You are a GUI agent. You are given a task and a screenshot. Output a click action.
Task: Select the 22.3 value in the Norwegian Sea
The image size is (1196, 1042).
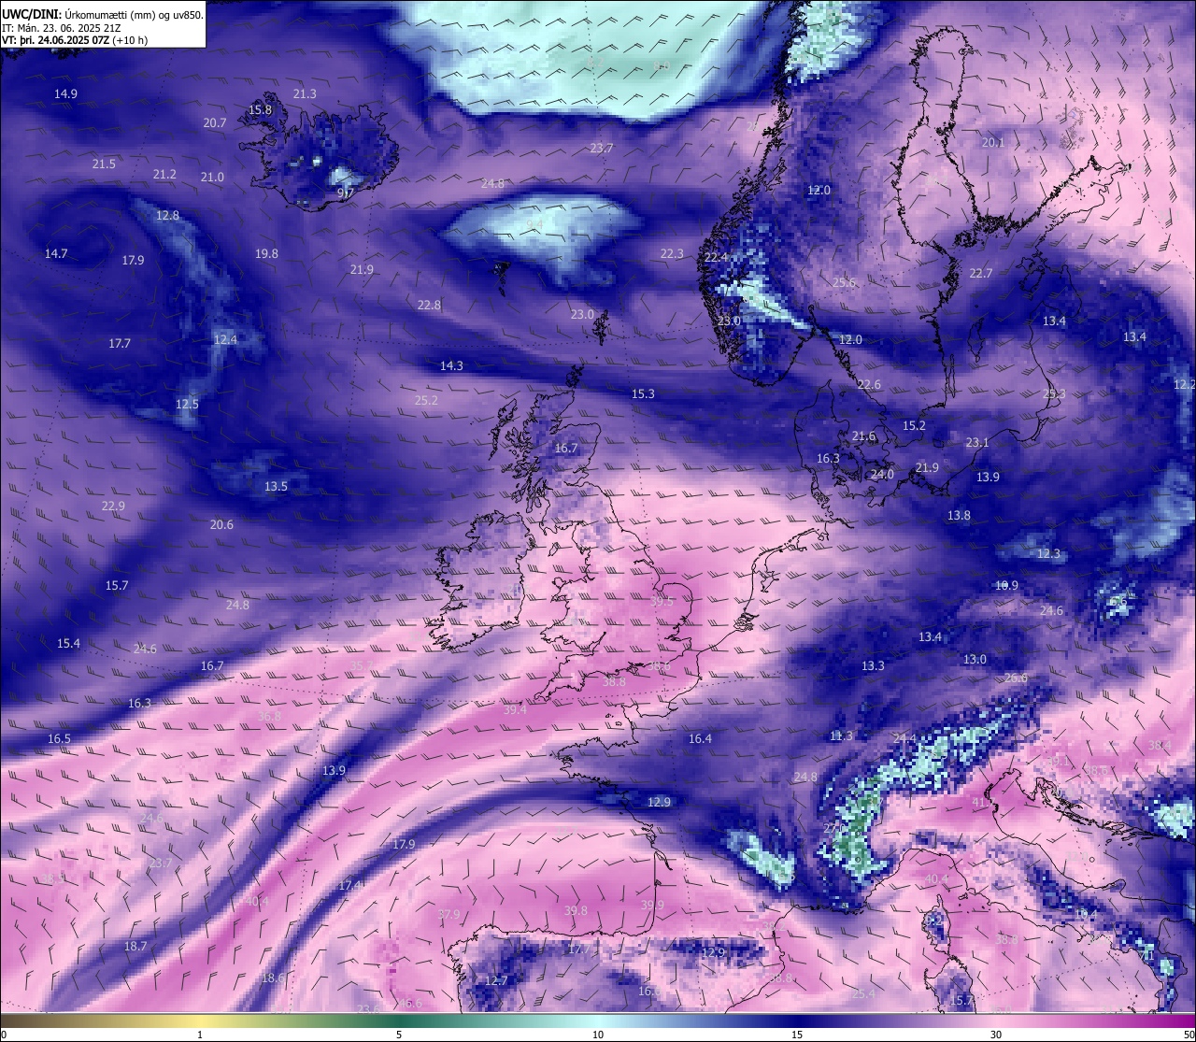pyautogui.click(x=672, y=253)
